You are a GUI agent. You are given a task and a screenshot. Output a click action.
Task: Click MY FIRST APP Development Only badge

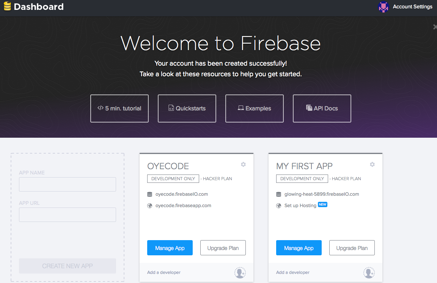[302, 179]
